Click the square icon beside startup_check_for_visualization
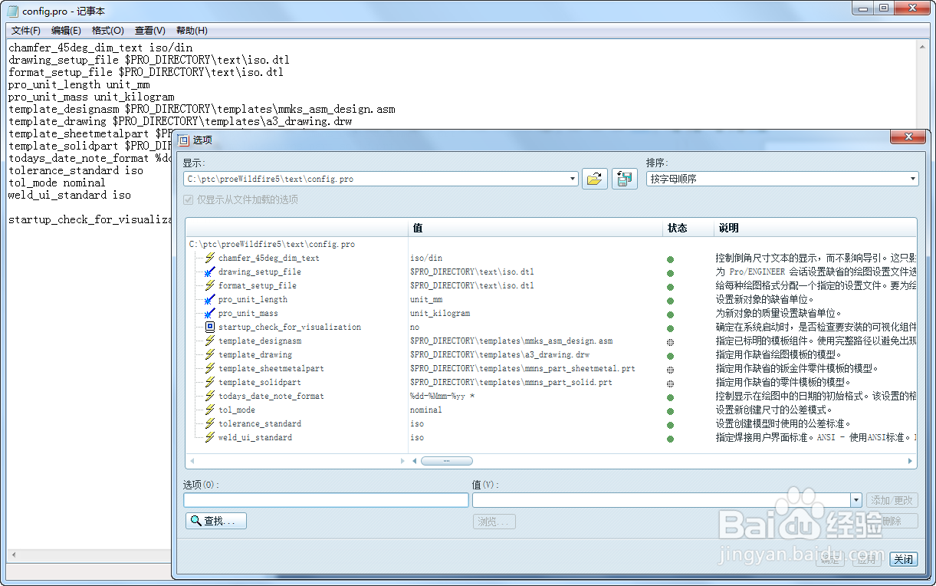 (x=209, y=327)
